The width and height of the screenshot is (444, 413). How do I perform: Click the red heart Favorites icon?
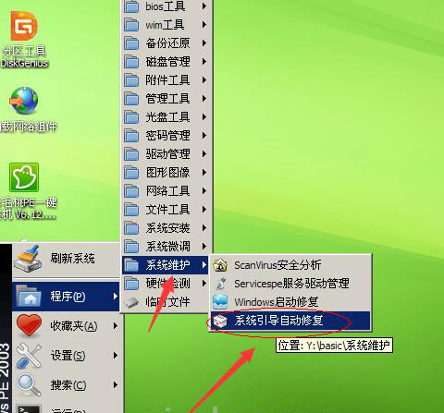(29, 325)
